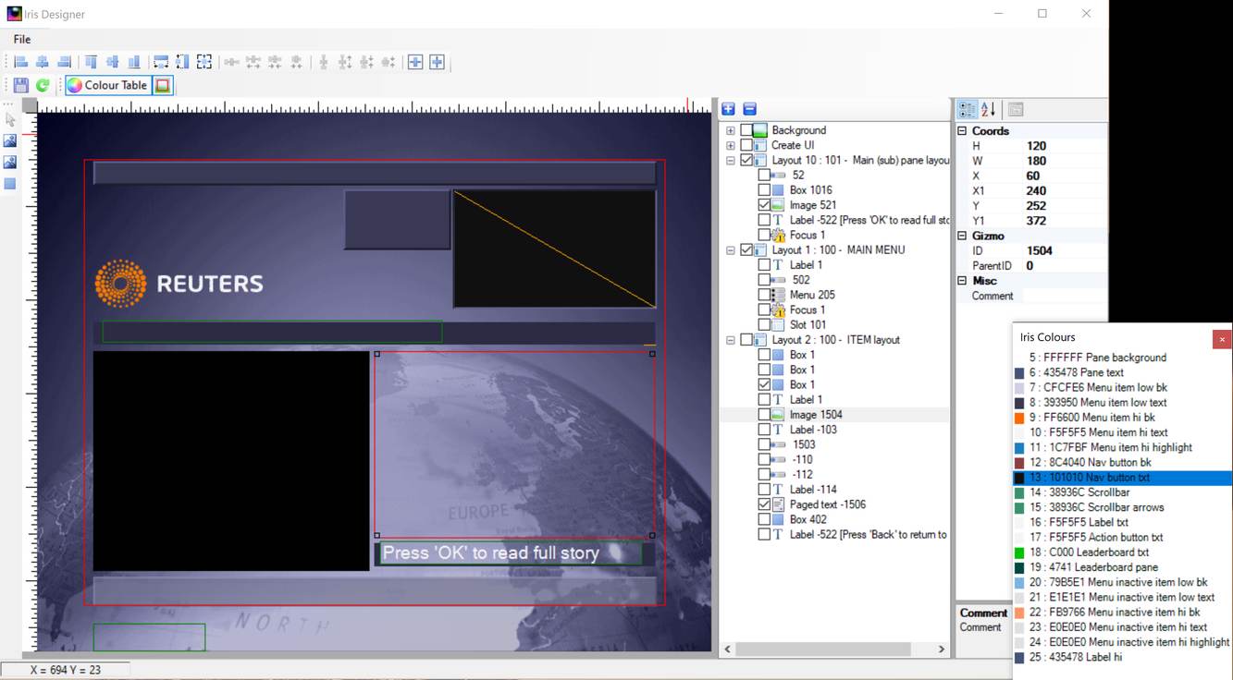Screen dimensions: 1233x680
Task: Uncheck the Image 521 checkbox
Action: (764, 205)
